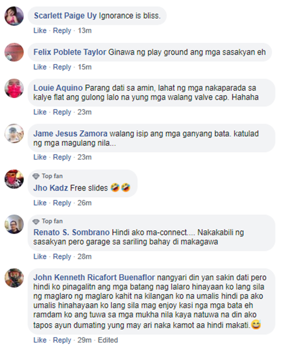Click Jho Kadz's Top fan diamond icon
Viewport: 292px width, 348px height.
(x=36, y=176)
